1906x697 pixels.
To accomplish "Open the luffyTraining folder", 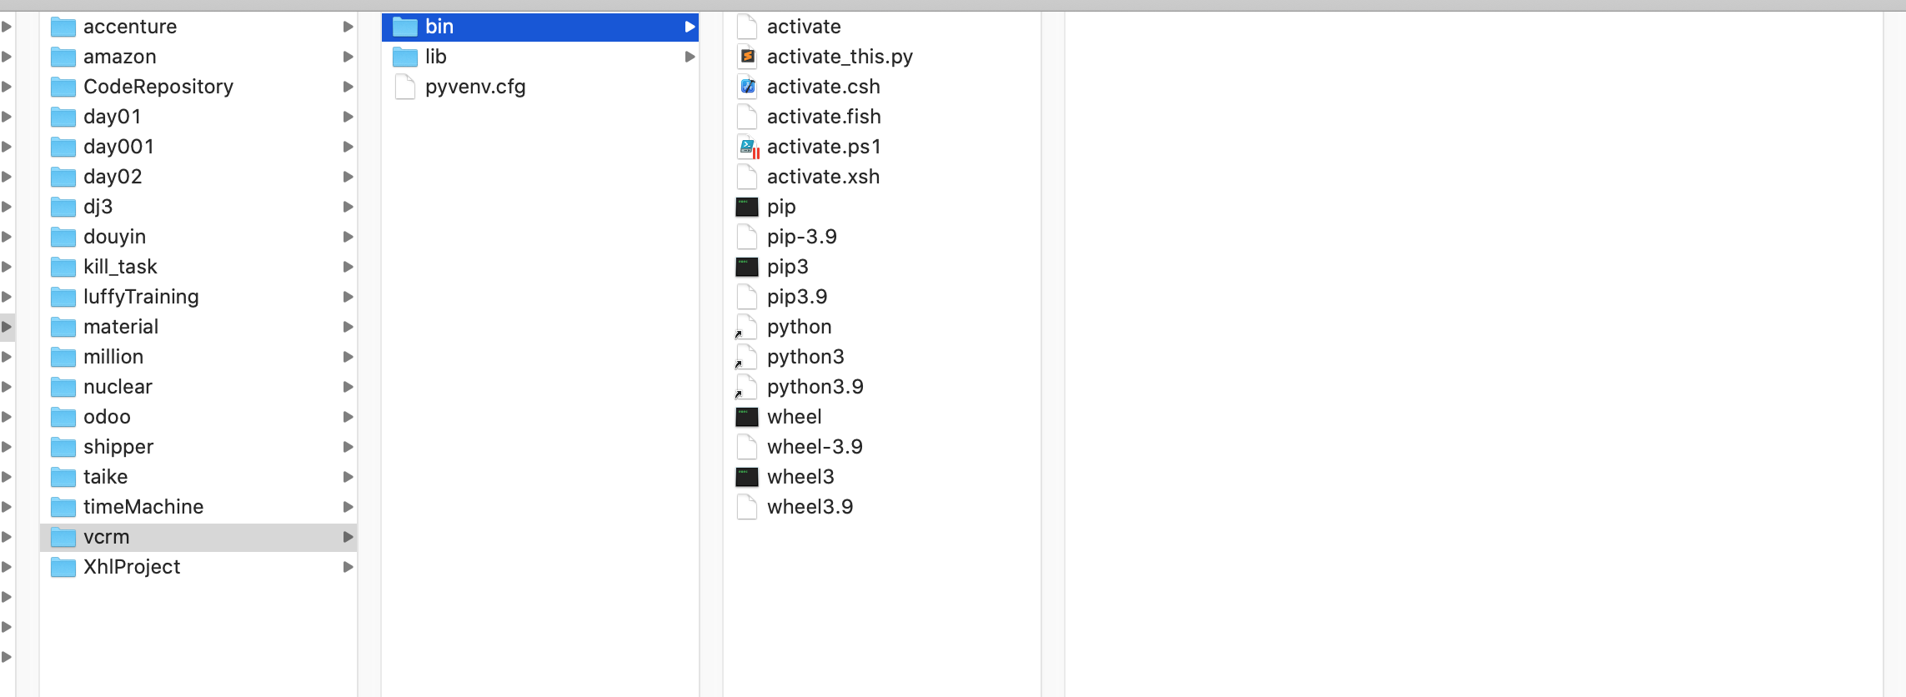I will point(140,297).
